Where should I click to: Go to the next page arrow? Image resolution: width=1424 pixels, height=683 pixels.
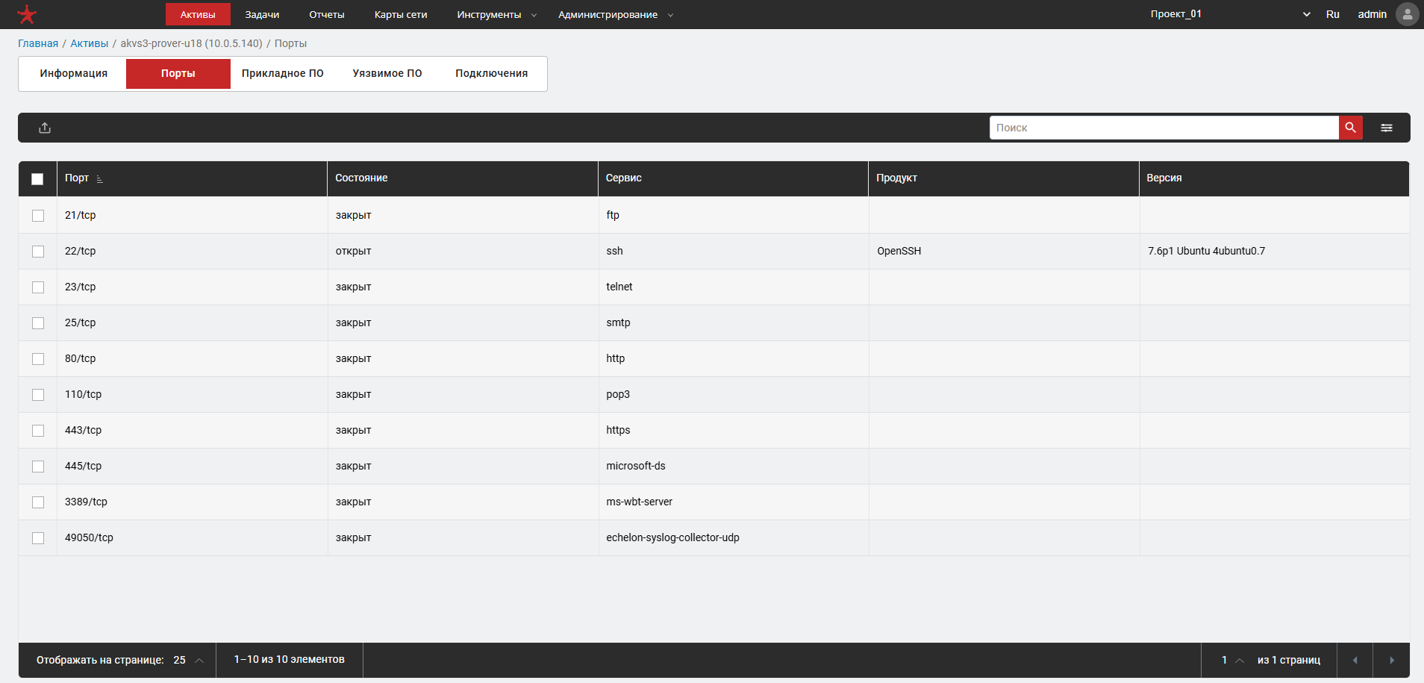[x=1391, y=661]
